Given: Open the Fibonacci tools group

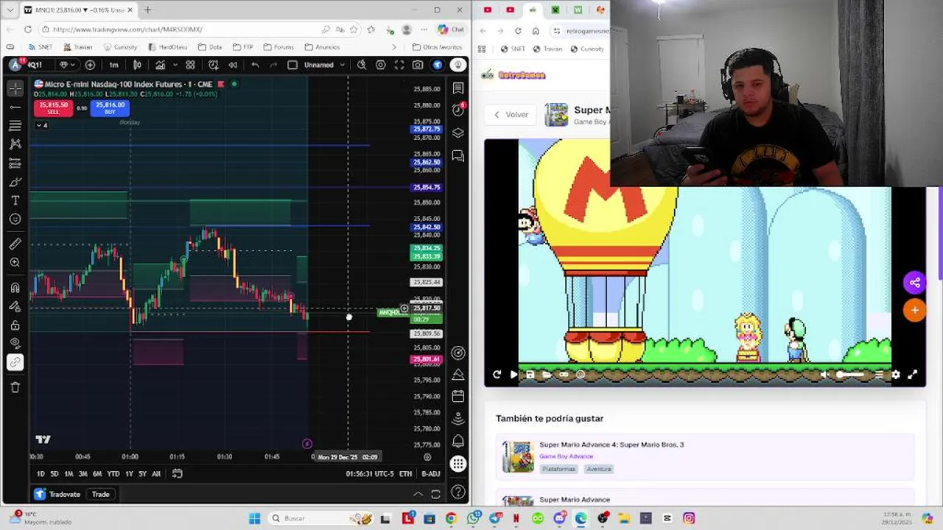Looking at the screenshot, I should tap(15, 126).
